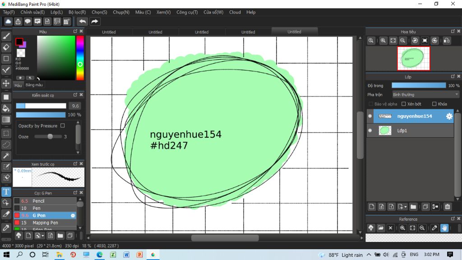Viewport: 462px width, 260px height.
Task: Click the navigator canvas thumbnail
Action: [x=413, y=58]
